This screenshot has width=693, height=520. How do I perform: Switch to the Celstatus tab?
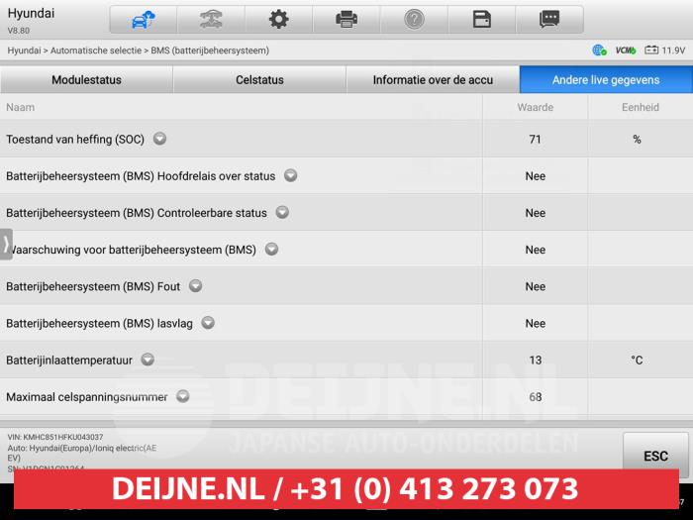point(259,80)
